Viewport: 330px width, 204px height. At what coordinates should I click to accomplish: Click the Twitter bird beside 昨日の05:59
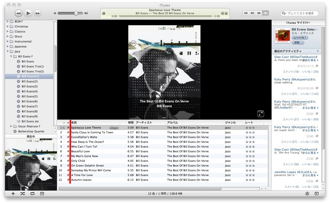point(317,88)
